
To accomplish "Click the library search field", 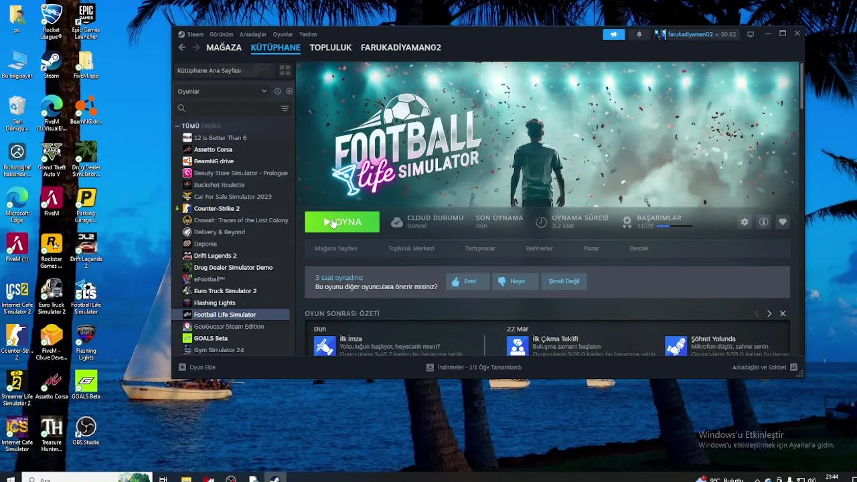I will 232,108.
